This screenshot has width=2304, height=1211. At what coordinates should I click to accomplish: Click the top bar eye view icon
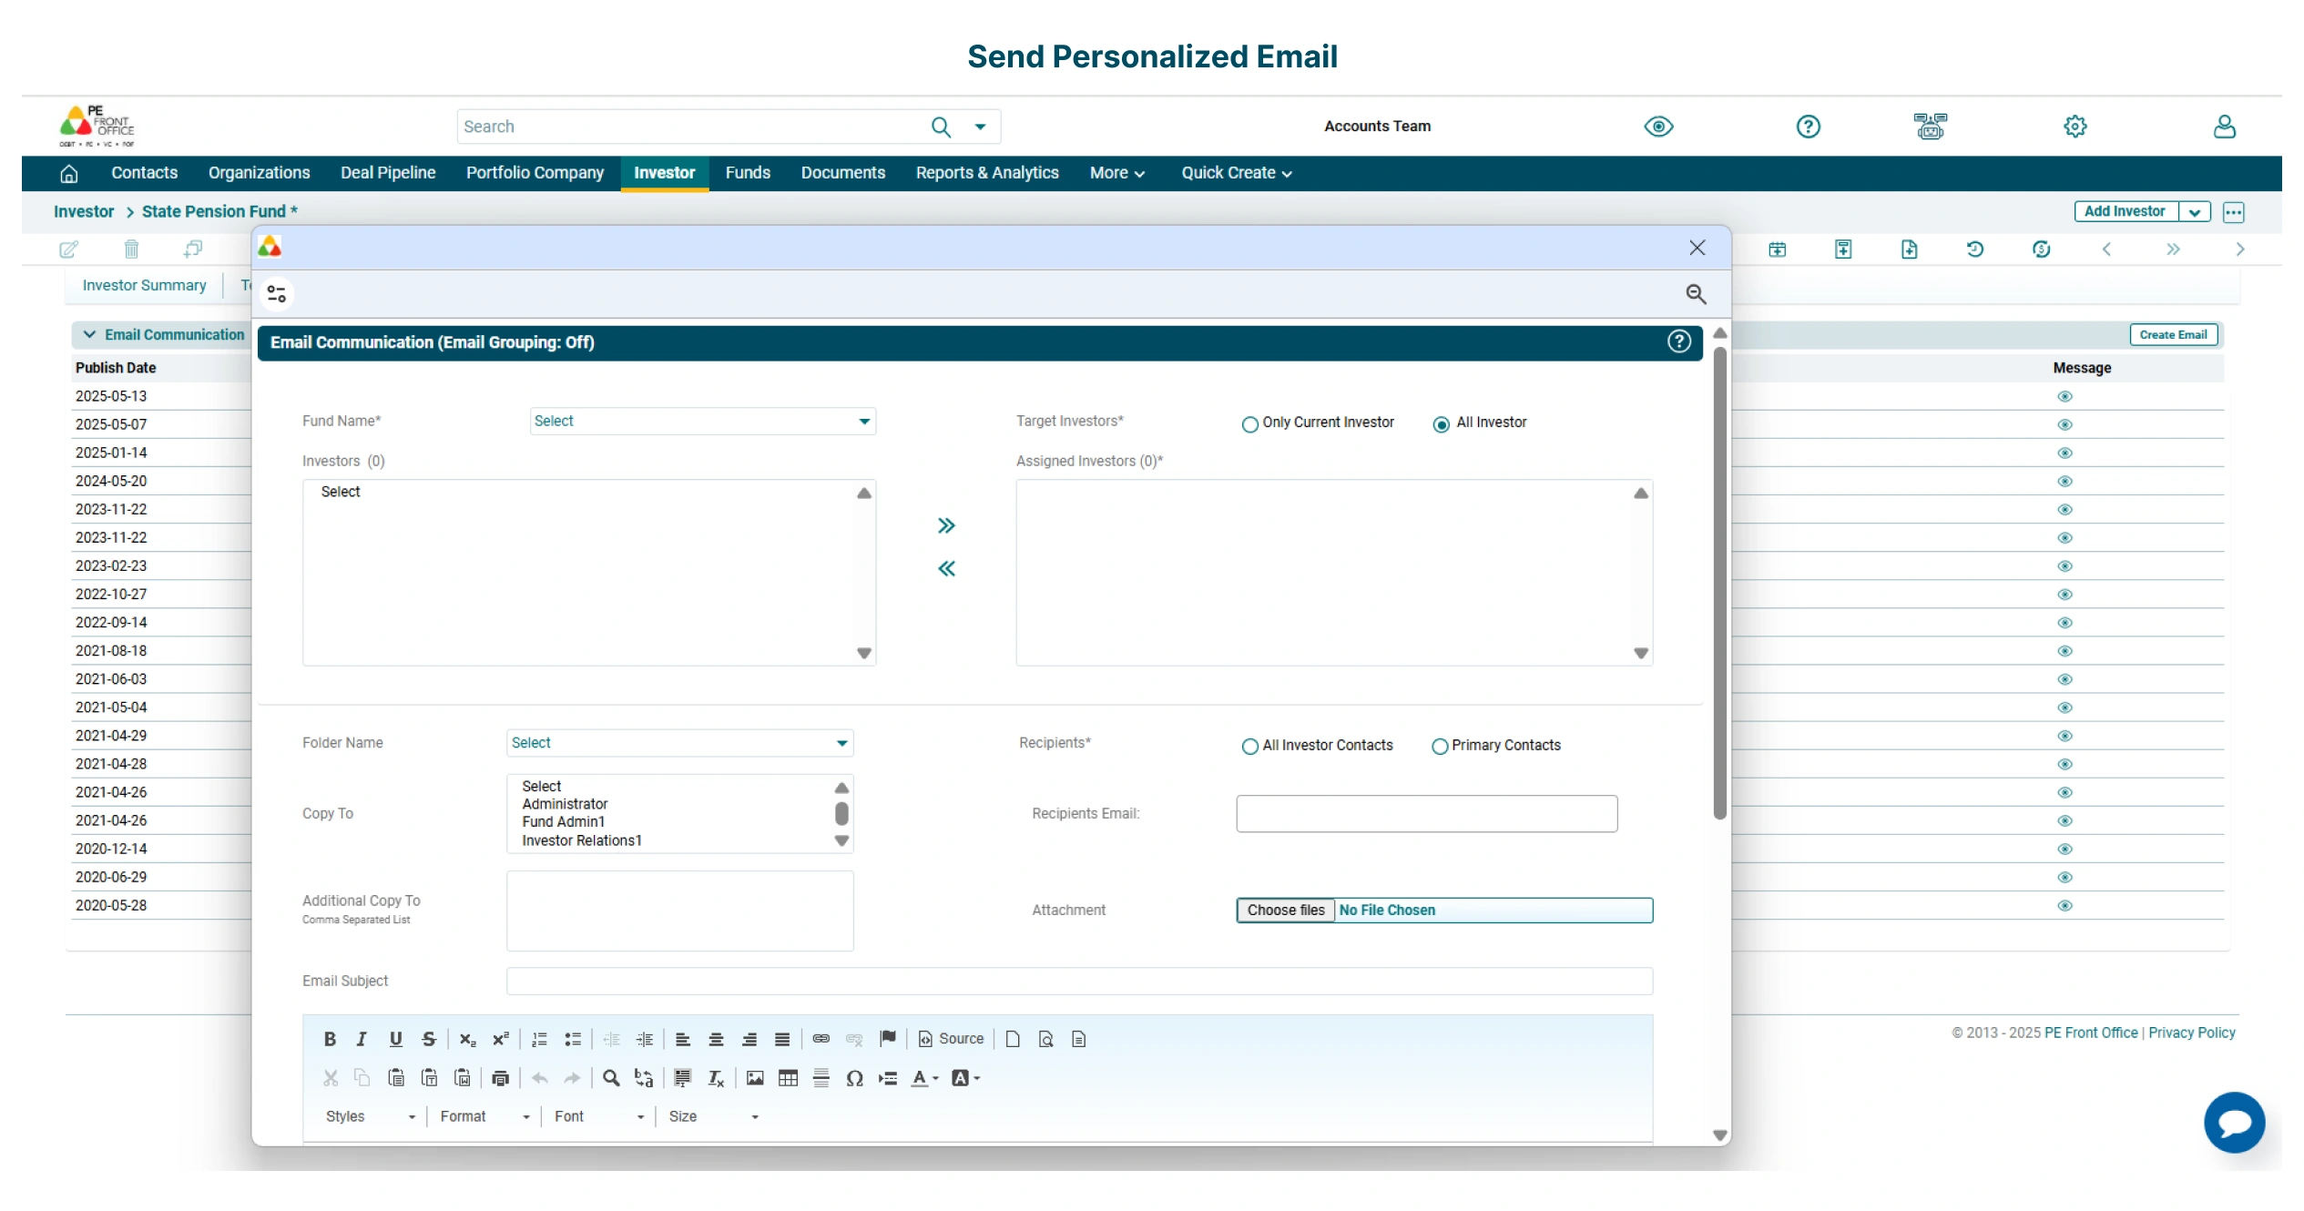[1658, 127]
